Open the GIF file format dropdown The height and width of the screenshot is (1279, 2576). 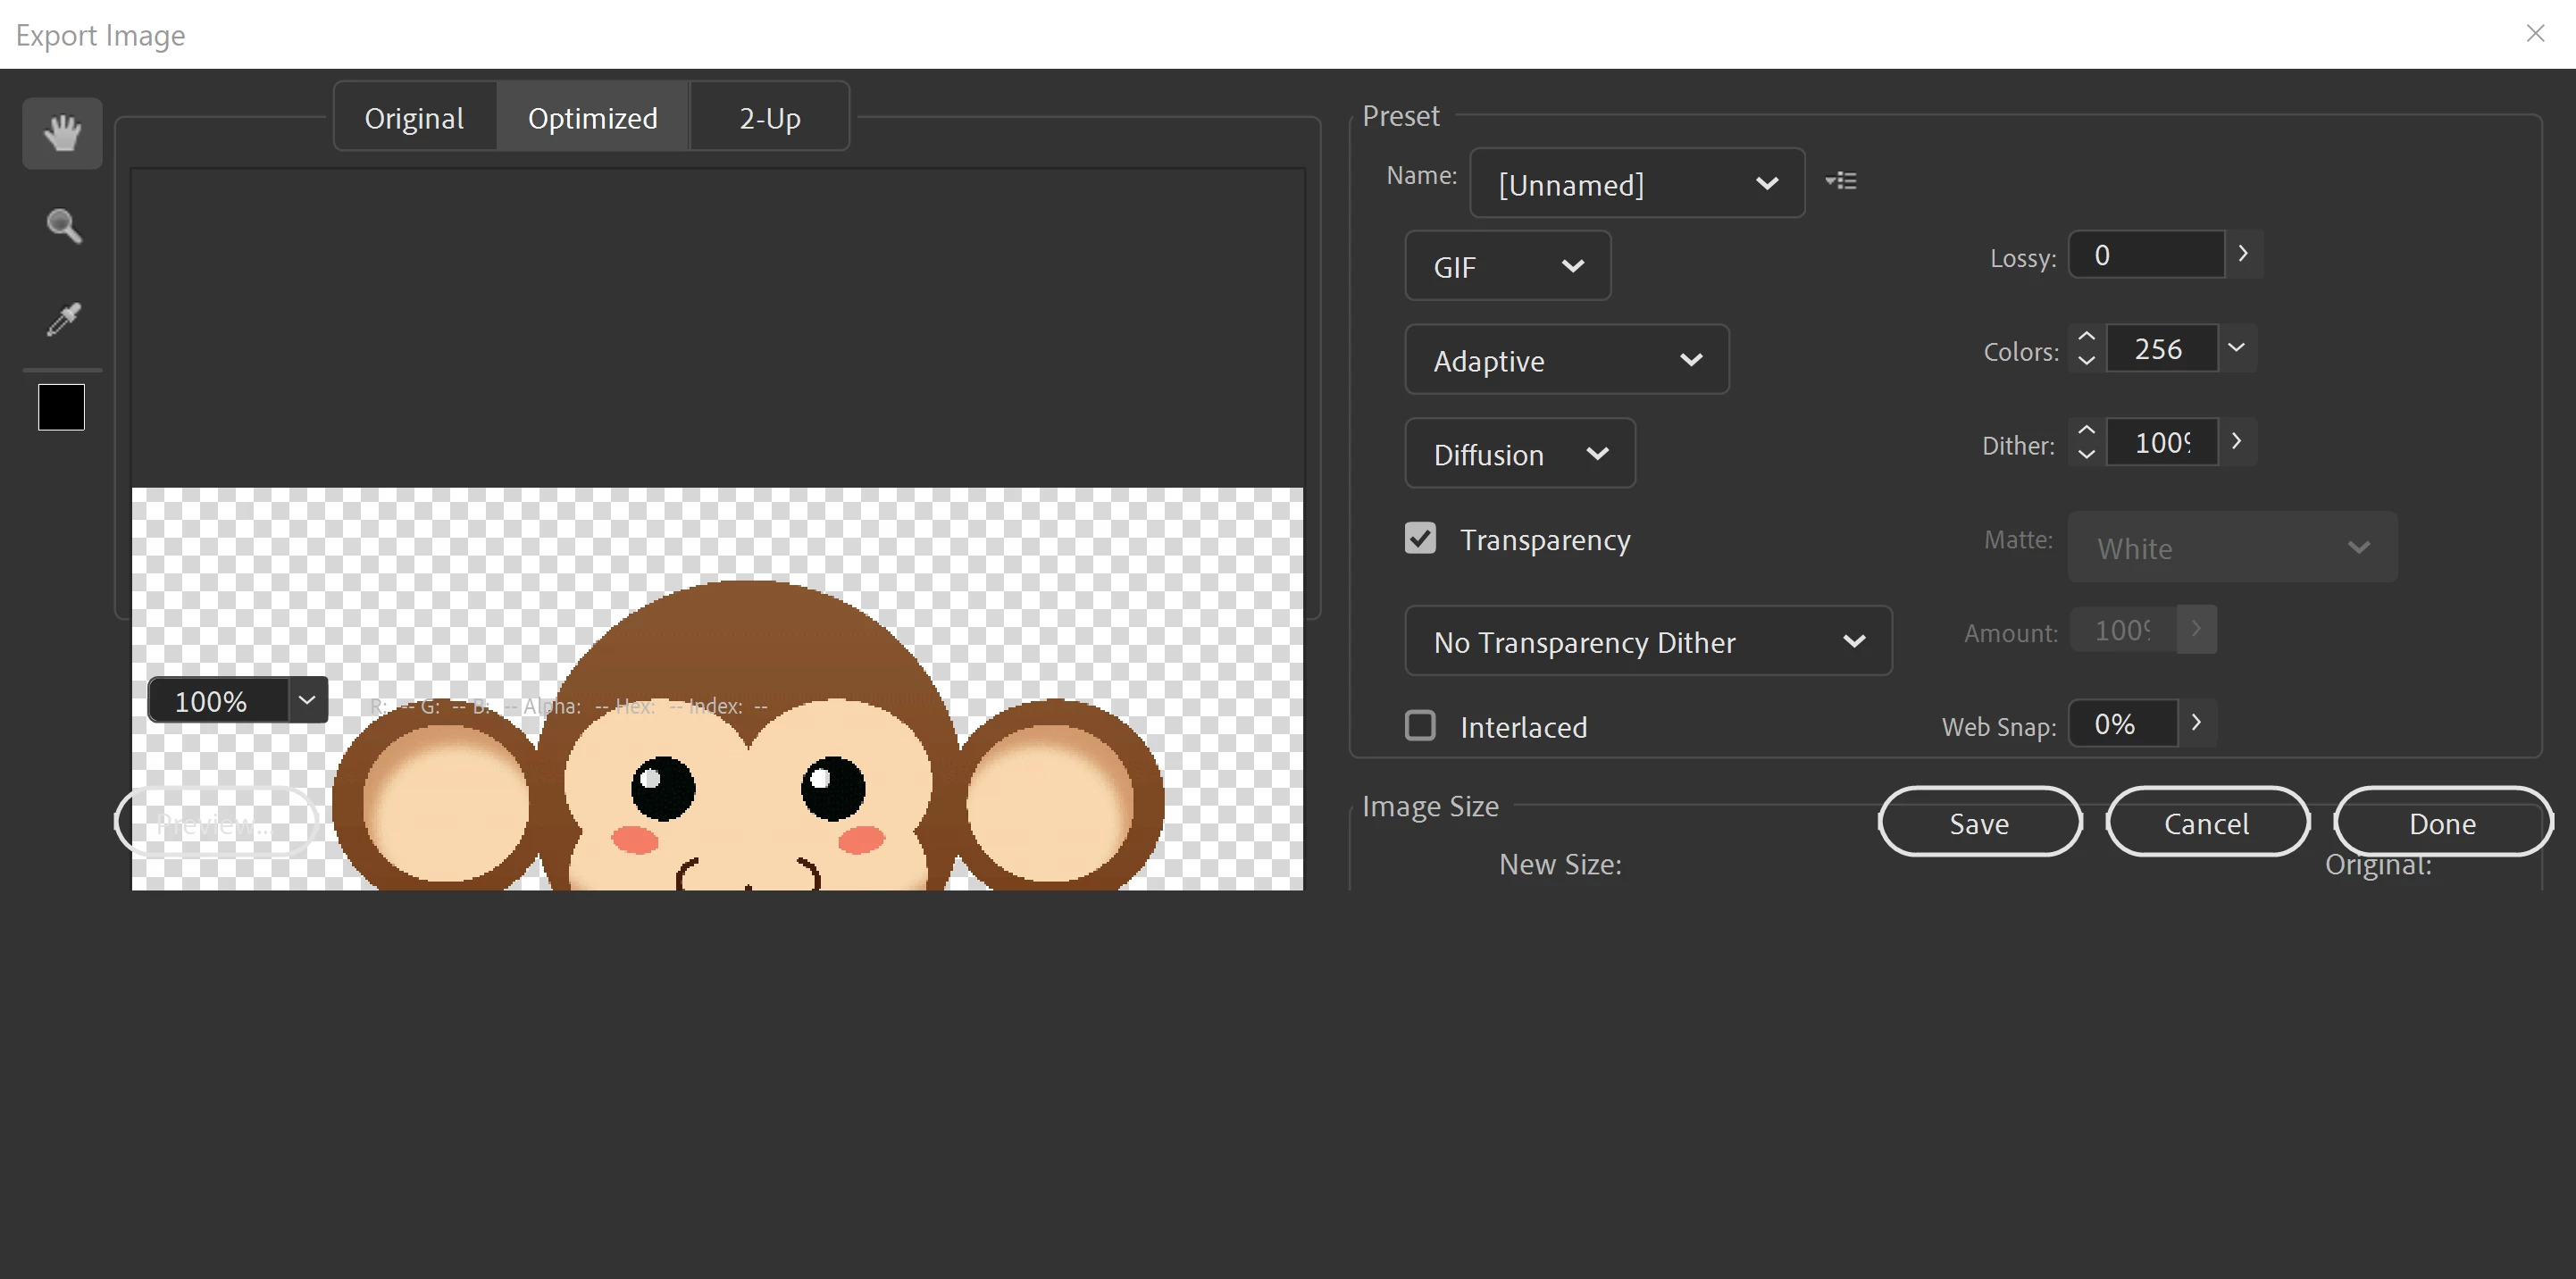(1507, 266)
